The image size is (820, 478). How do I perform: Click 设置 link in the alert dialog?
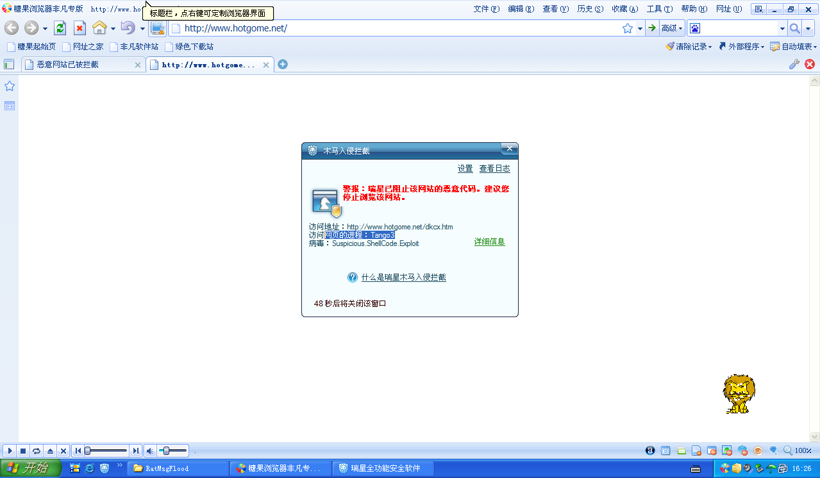pyautogui.click(x=465, y=169)
